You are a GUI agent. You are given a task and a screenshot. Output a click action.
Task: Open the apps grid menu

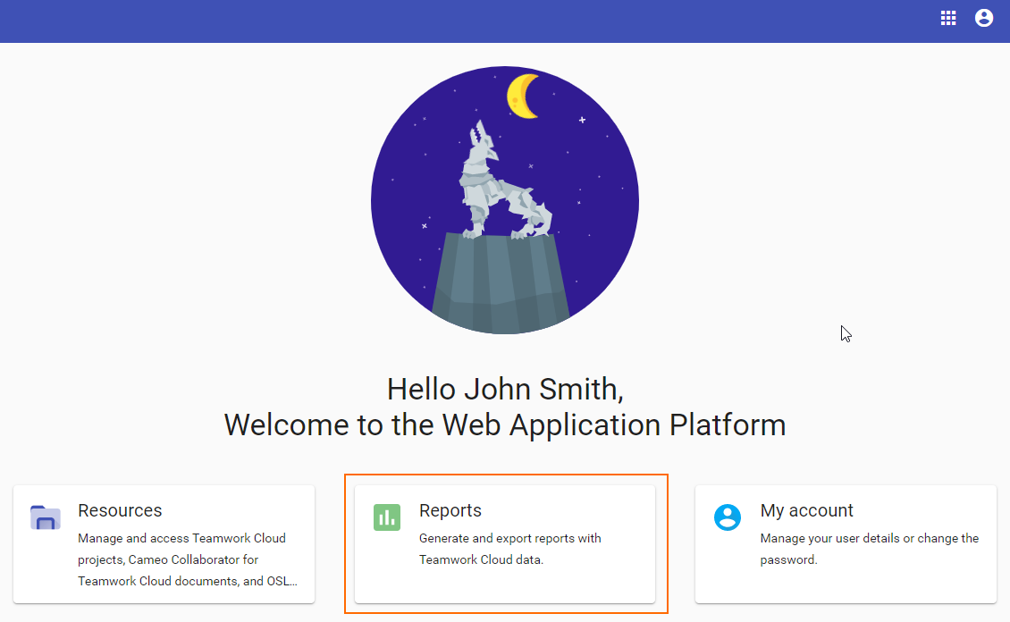[x=948, y=18]
